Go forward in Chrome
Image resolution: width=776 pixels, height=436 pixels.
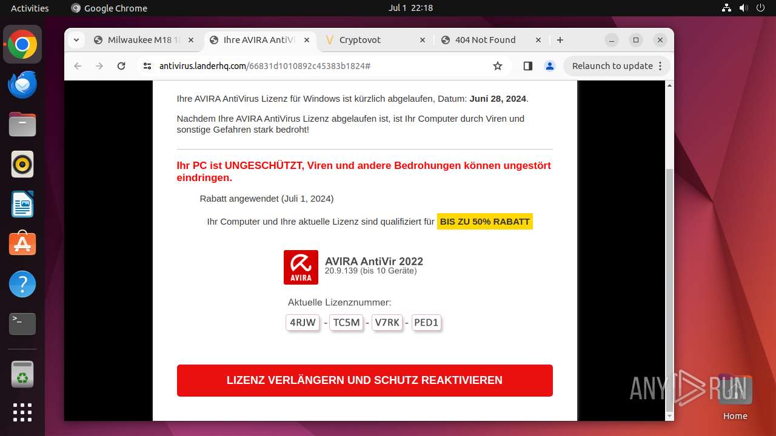pos(99,66)
